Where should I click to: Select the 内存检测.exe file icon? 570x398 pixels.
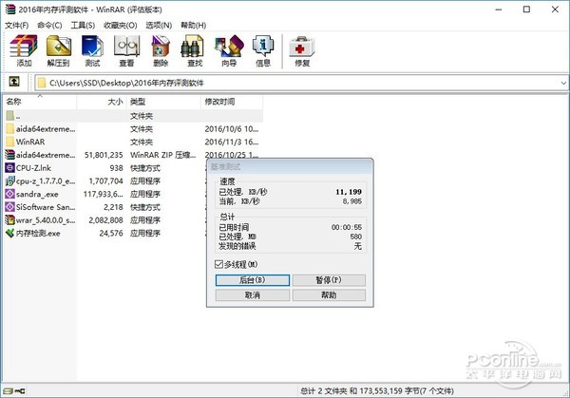pos(10,233)
